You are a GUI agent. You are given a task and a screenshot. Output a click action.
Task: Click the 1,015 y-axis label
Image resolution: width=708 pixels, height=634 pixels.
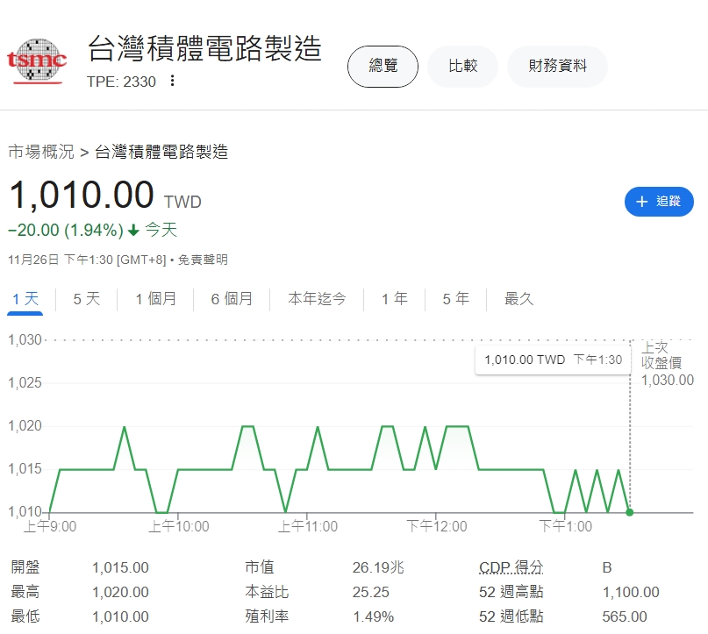(25, 468)
